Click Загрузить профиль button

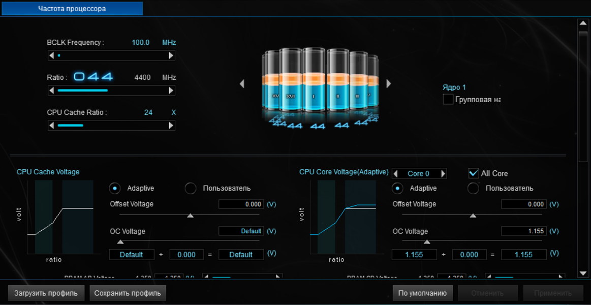[x=46, y=293]
